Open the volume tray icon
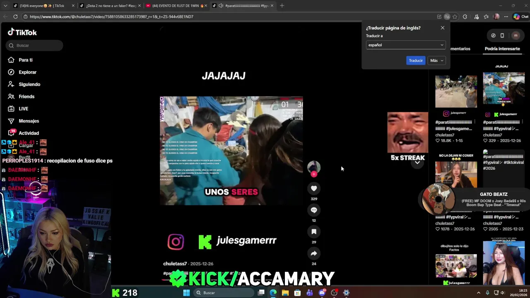530x298 pixels. [x=502, y=293]
